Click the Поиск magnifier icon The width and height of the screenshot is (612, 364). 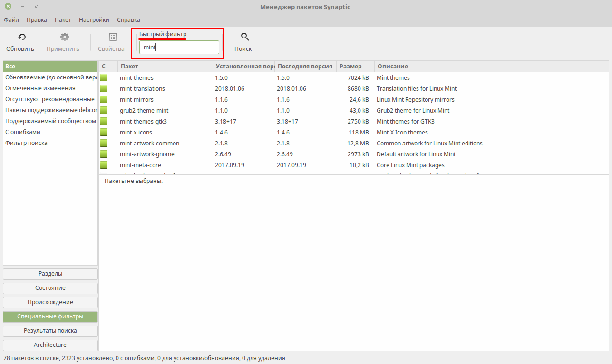pyautogui.click(x=245, y=37)
